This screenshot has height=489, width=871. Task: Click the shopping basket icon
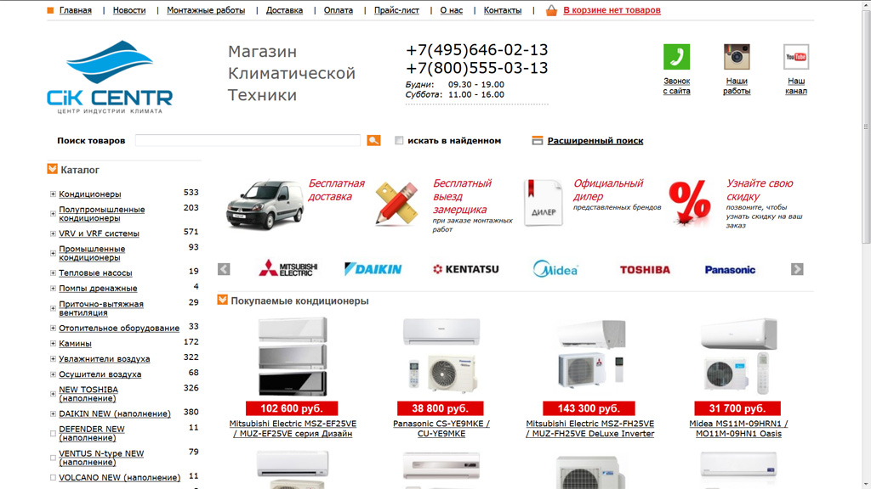(x=551, y=10)
